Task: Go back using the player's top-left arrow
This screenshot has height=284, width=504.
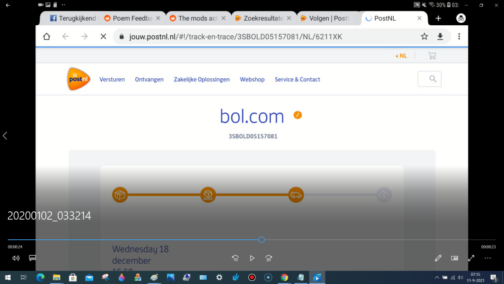Action: (x=8, y=5)
